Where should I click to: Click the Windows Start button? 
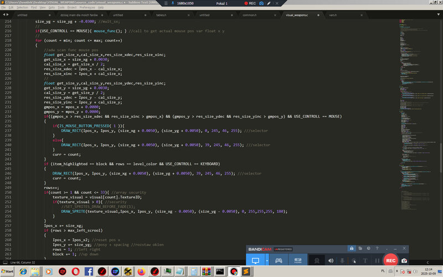(9, 271)
